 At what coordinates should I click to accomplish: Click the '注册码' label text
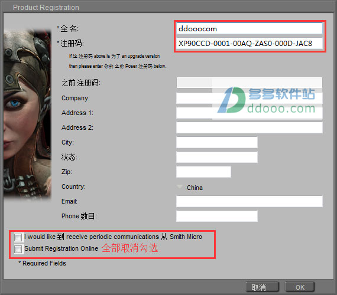(72, 43)
